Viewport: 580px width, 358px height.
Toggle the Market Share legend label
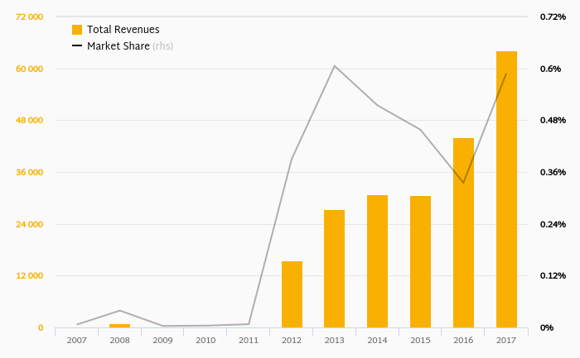pos(118,46)
